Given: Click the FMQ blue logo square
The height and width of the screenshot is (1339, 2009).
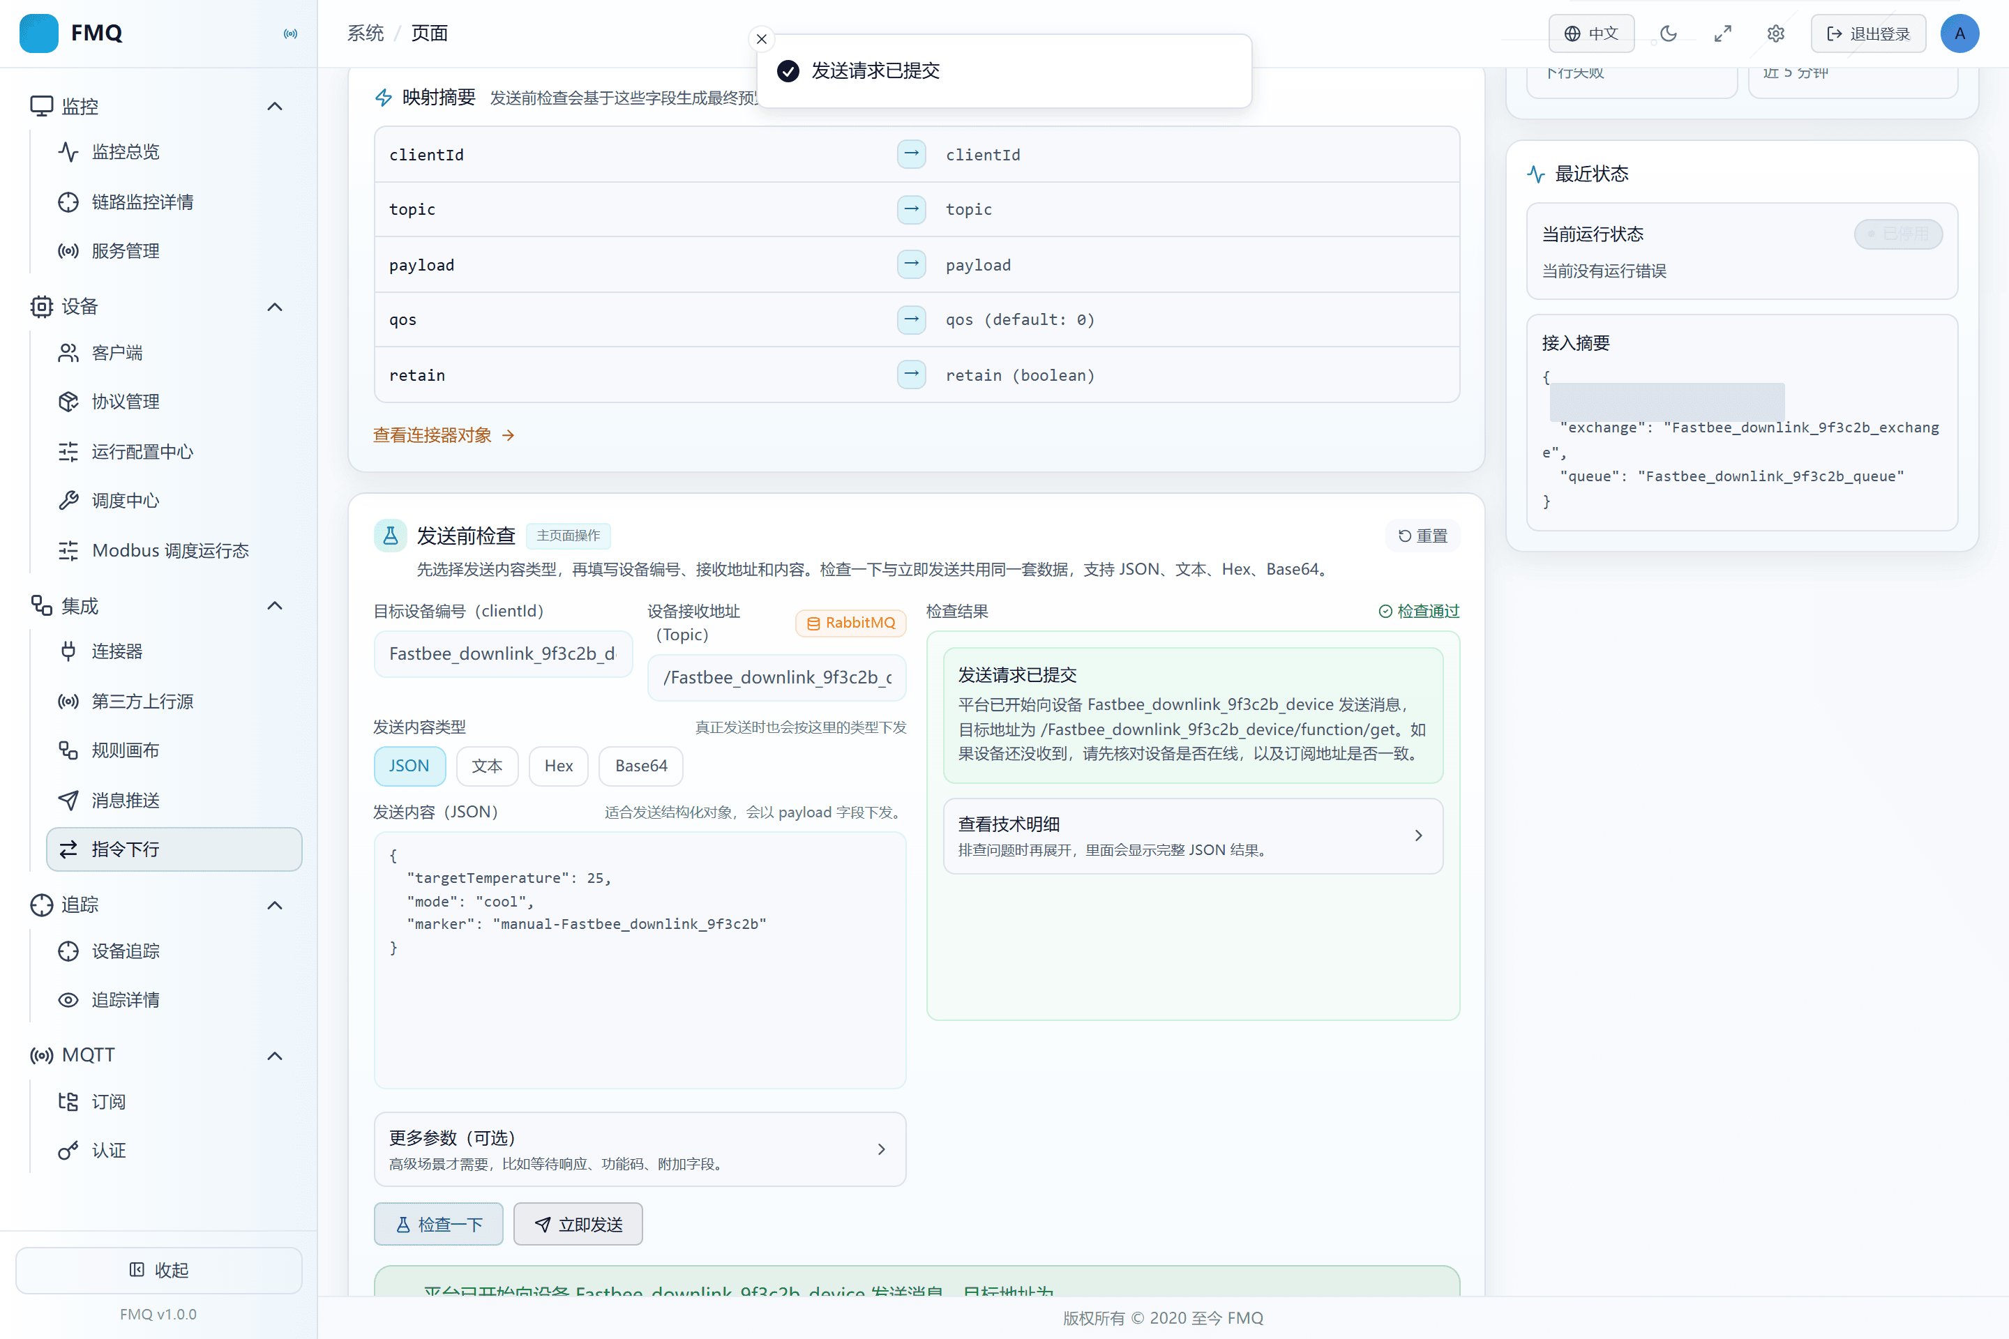Looking at the screenshot, I should pyautogui.click(x=38, y=33).
